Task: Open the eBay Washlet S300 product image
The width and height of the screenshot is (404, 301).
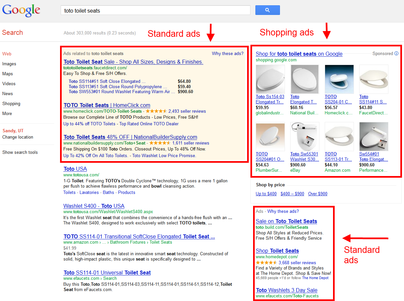Action: [x=304, y=137]
